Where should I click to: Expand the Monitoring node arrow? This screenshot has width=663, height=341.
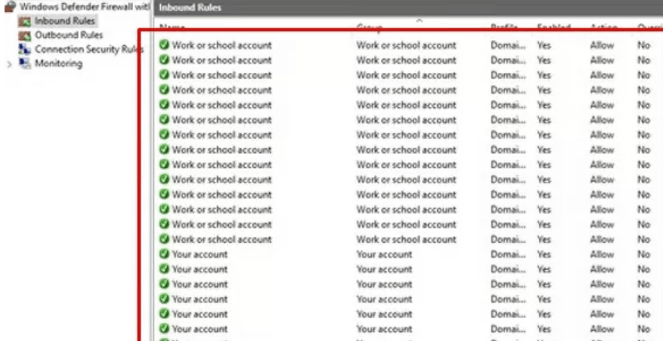[9, 65]
